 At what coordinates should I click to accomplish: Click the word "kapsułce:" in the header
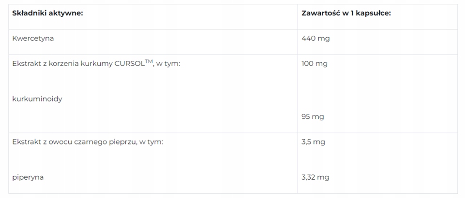pos(373,13)
